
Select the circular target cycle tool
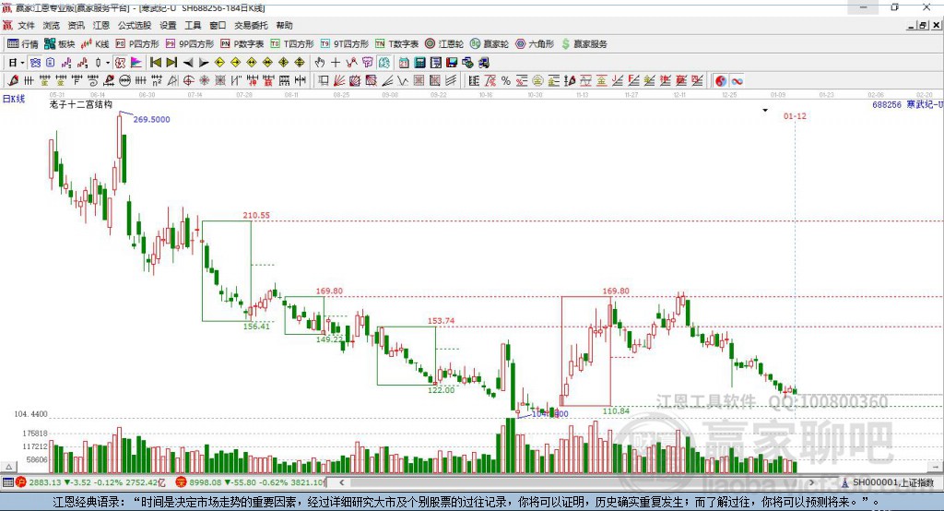point(188,81)
